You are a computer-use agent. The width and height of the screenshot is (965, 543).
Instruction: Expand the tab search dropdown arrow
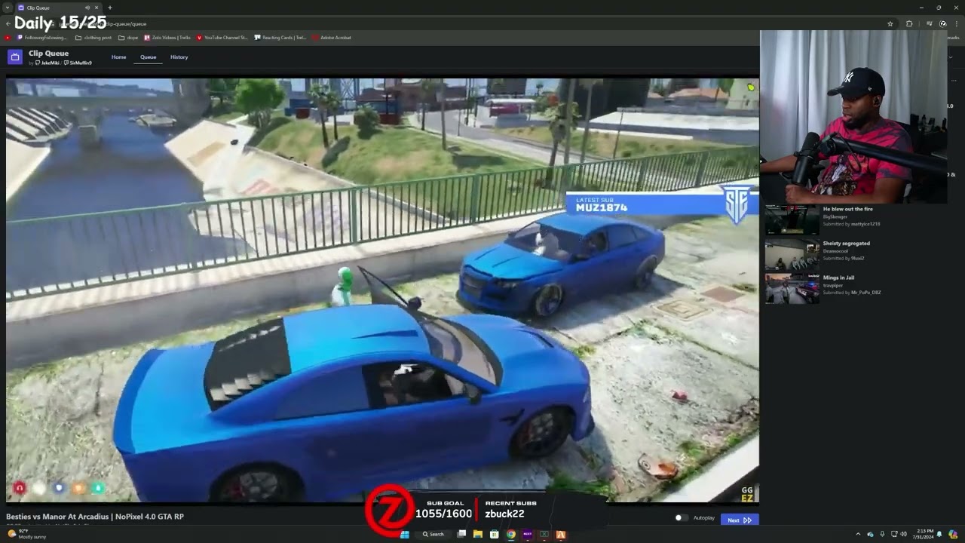[x=7, y=8]
